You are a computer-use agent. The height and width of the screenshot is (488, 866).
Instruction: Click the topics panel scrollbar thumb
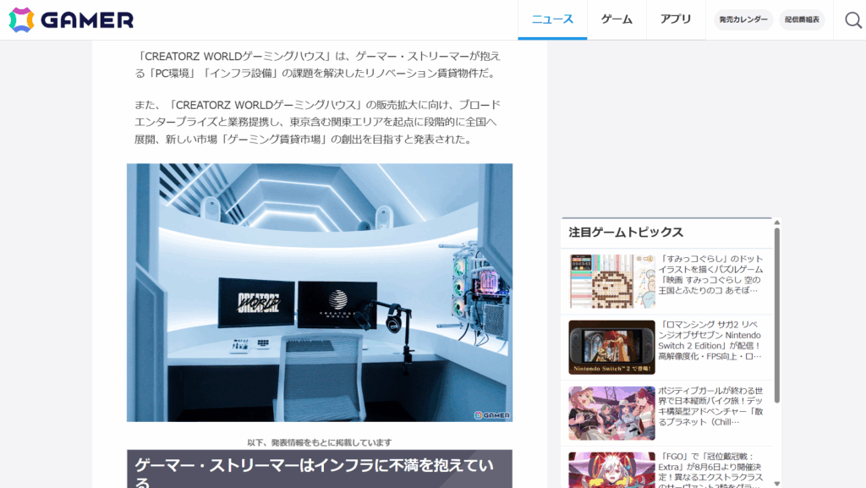pos(777,315)
